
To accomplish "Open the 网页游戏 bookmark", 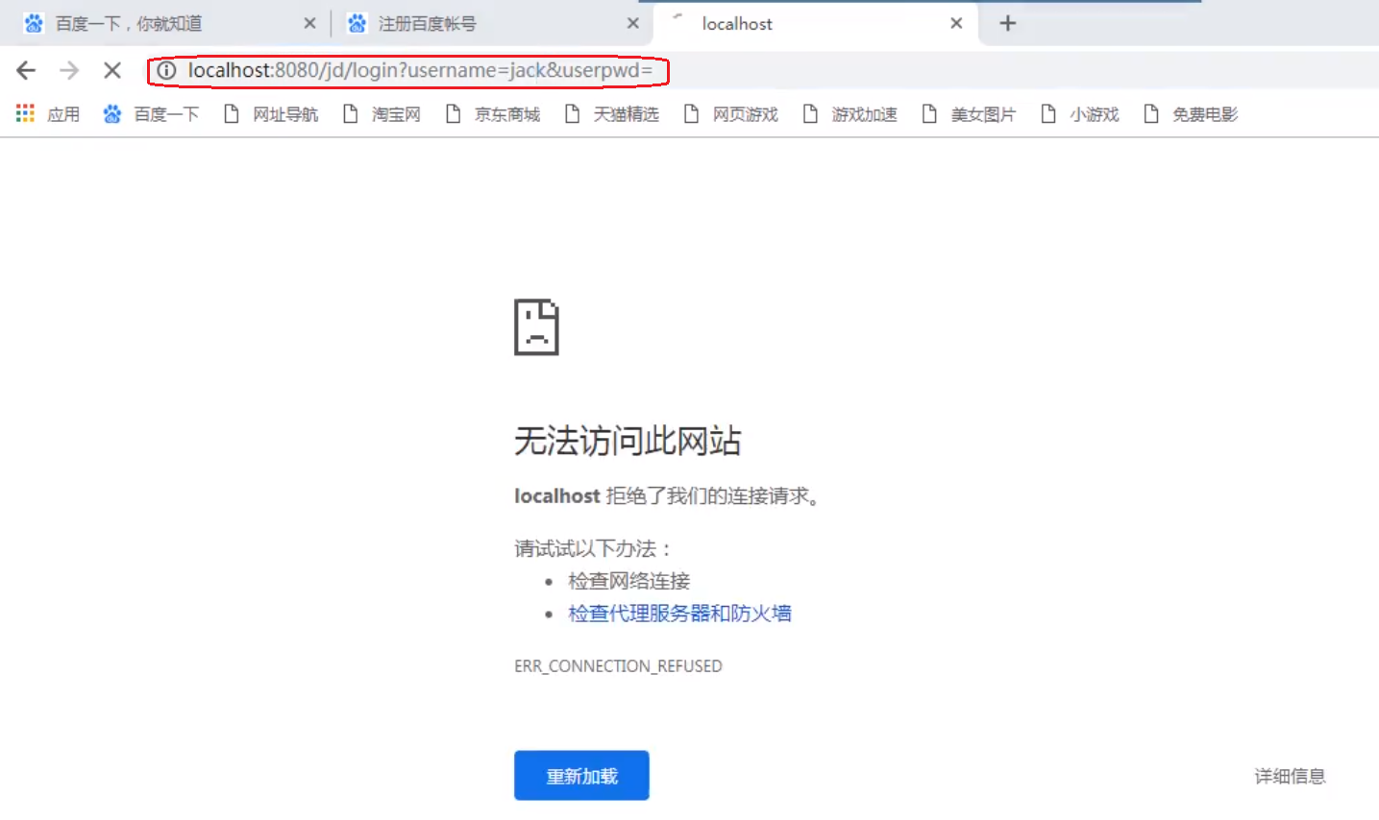I will click(731, 114).
